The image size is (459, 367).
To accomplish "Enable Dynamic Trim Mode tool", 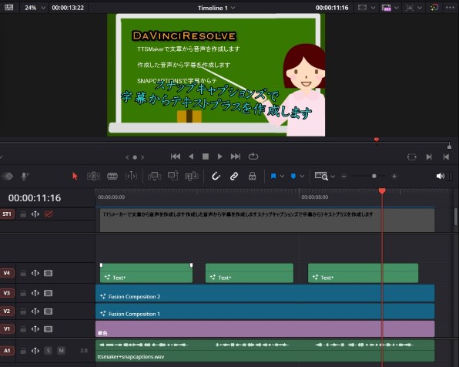I will click(x=131, y=176).
